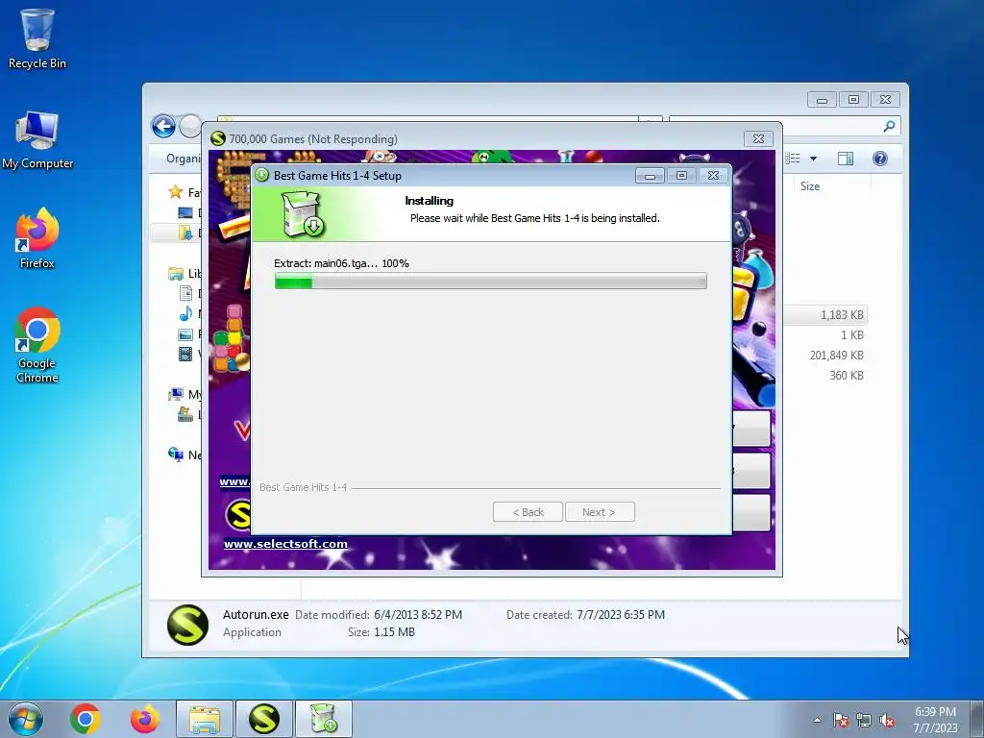Screen dimensions: 984x738
Task: Open network status icon in system tray
Action: point(864,721)
